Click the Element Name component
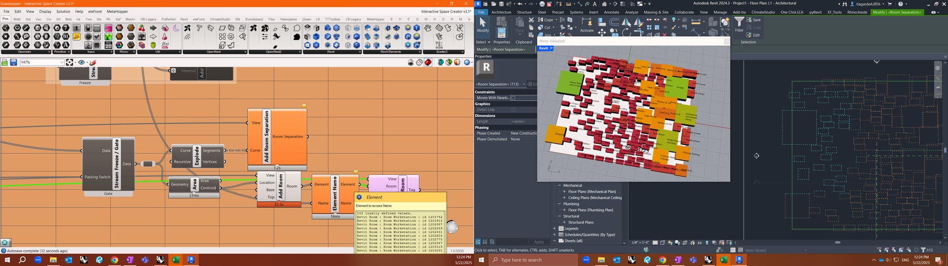 click(x=335, y=194)
